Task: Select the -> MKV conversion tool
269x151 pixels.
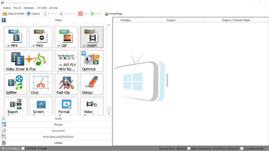Action: [41, 37]
